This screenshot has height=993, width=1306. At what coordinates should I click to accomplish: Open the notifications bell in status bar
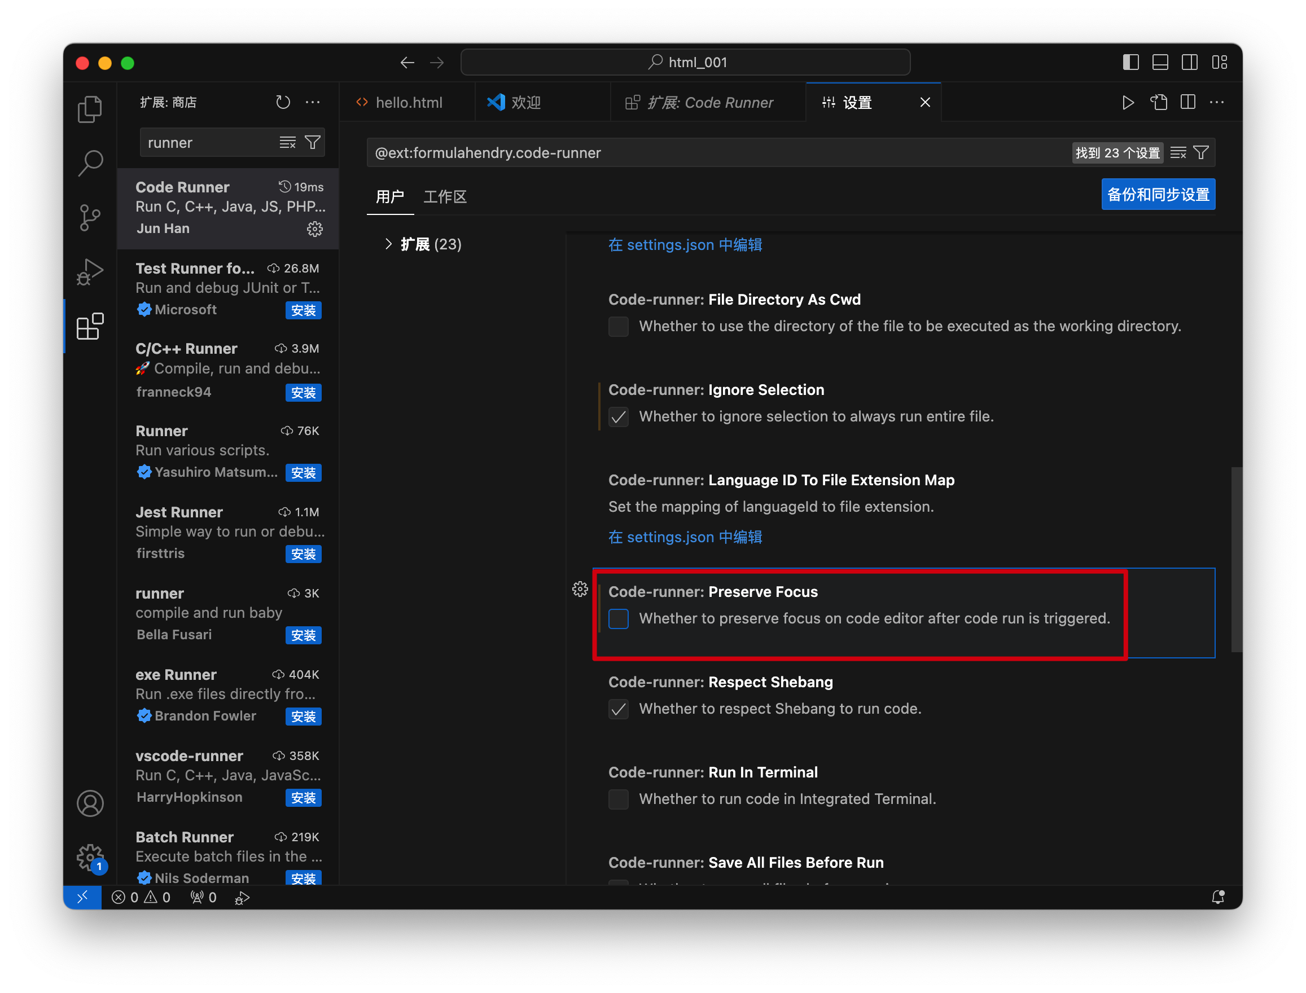pos(1218,897)
